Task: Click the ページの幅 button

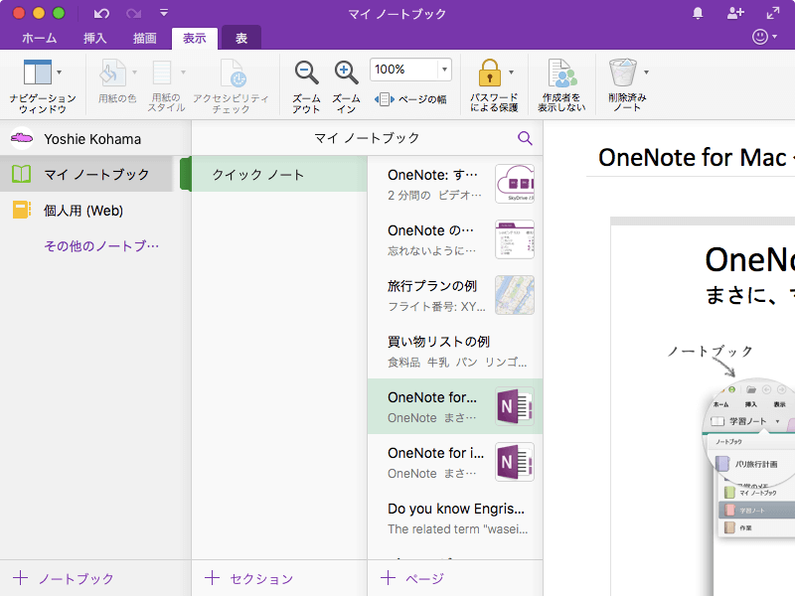Action: 410,99
